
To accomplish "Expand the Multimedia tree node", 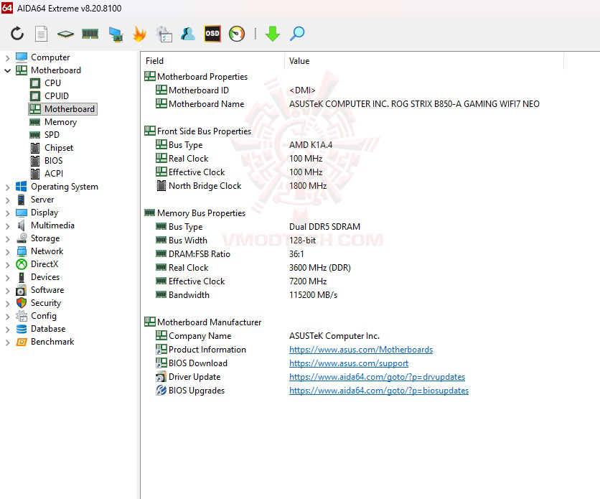I will click(x=7, y=225).
